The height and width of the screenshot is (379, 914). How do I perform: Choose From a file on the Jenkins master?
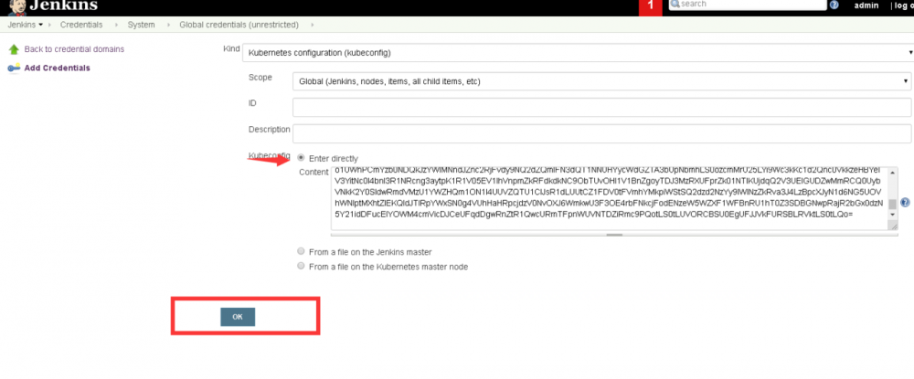pyautogui.click(x=301, y=251)
